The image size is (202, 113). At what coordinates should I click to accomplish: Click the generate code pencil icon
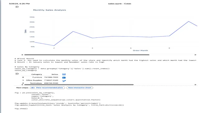tap(64, 81)
